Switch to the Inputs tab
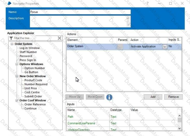Screen dimensions: 190x136 click(71, 104)
